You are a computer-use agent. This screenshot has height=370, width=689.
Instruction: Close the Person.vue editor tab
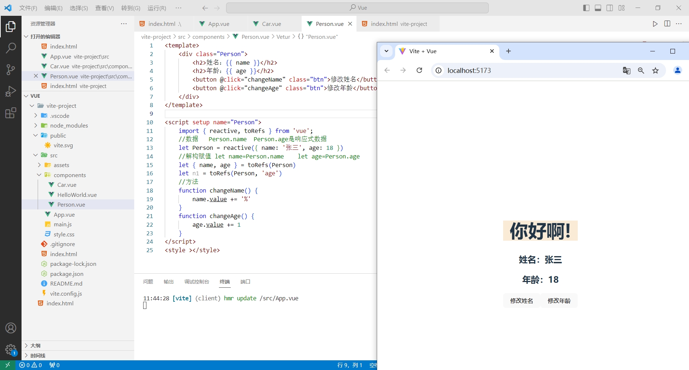(350, 24)
